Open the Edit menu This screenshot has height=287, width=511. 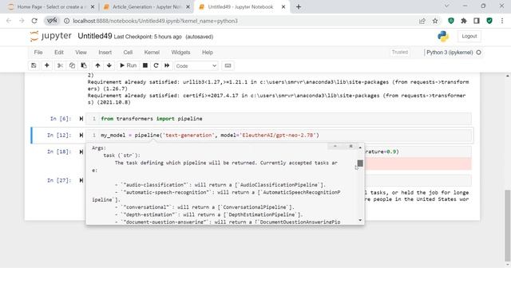(x=59, y=53)
